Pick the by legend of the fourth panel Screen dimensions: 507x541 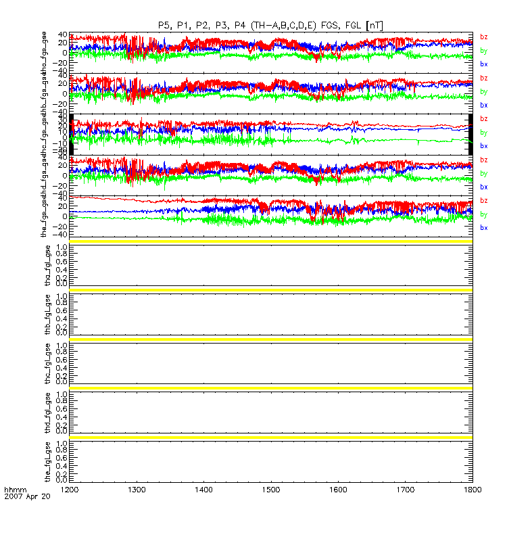[484, 174]
